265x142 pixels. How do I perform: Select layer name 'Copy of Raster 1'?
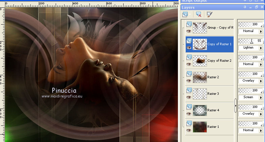click(x=219, y=44)
